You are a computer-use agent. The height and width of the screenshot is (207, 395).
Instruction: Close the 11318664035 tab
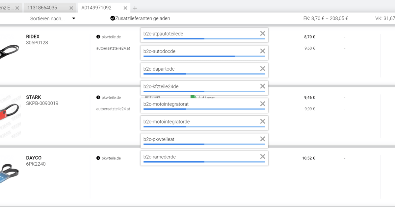[71, 8]
